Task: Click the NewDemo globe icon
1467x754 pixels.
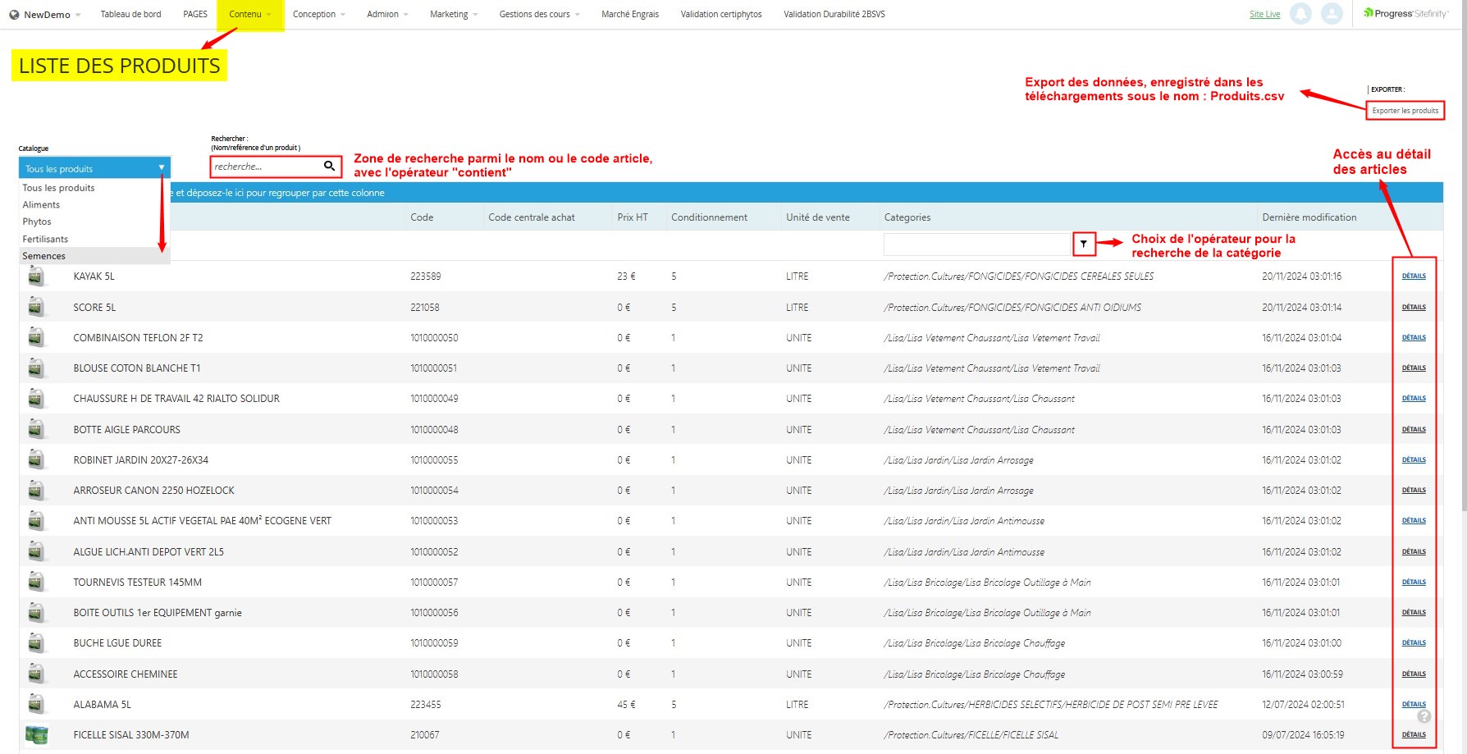Action: 14,15
